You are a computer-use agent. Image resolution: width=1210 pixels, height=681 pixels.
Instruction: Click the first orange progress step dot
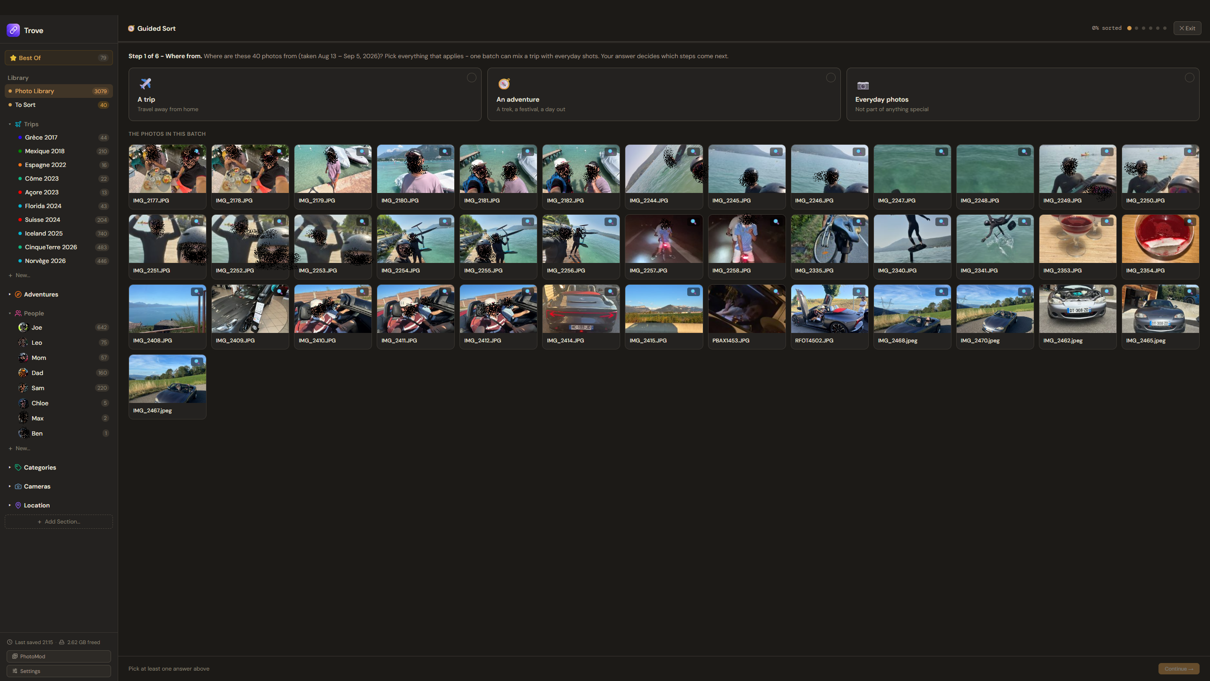1129,28
